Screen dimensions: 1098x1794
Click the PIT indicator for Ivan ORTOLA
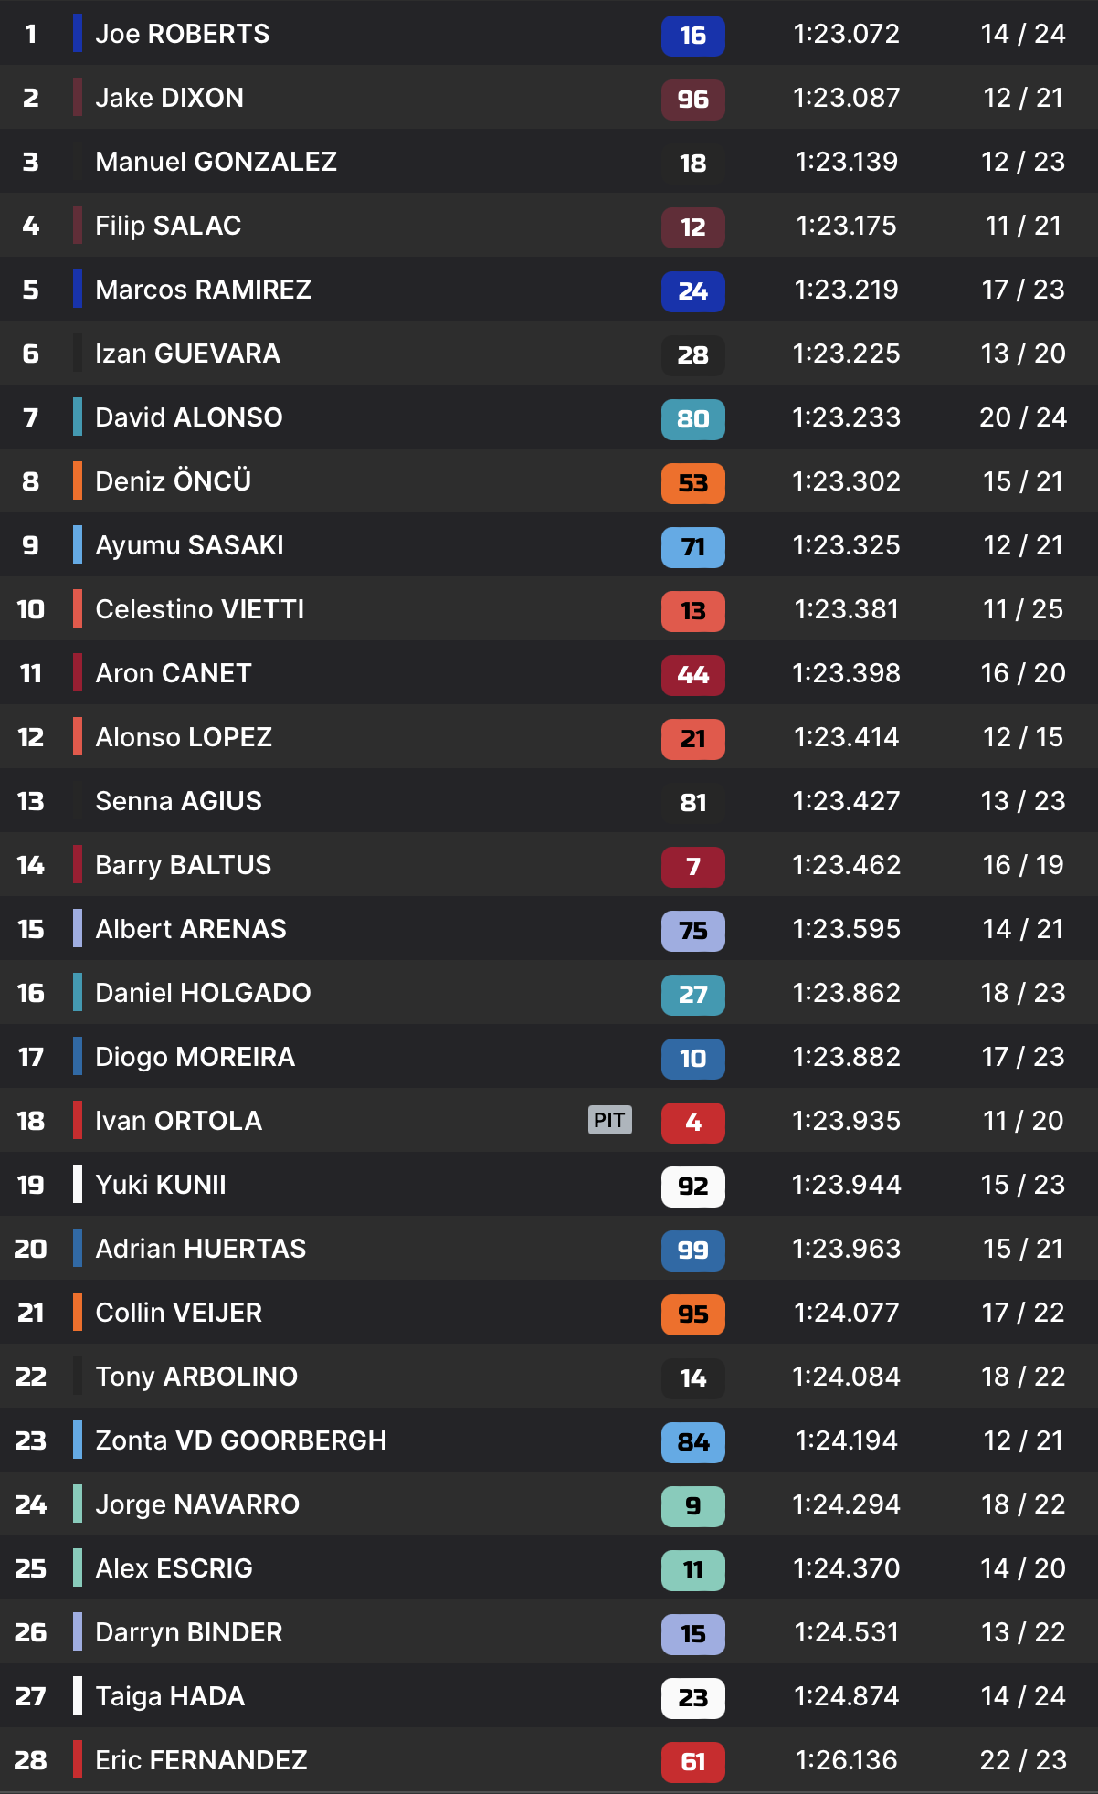click(609, 1120)
